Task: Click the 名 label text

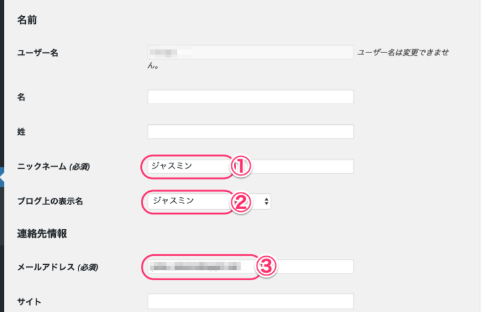Action: pyautogui.click(x=21, y=97)
